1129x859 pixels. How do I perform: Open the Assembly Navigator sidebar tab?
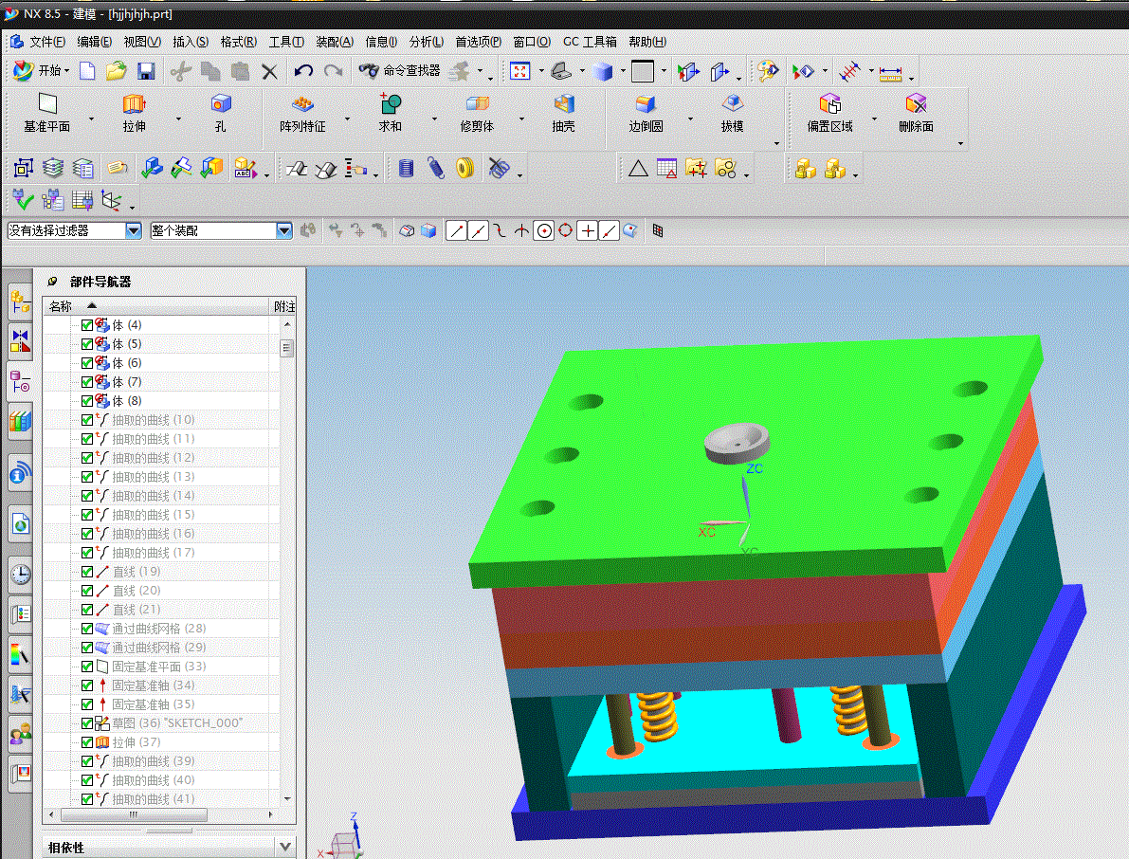[20, 302]
